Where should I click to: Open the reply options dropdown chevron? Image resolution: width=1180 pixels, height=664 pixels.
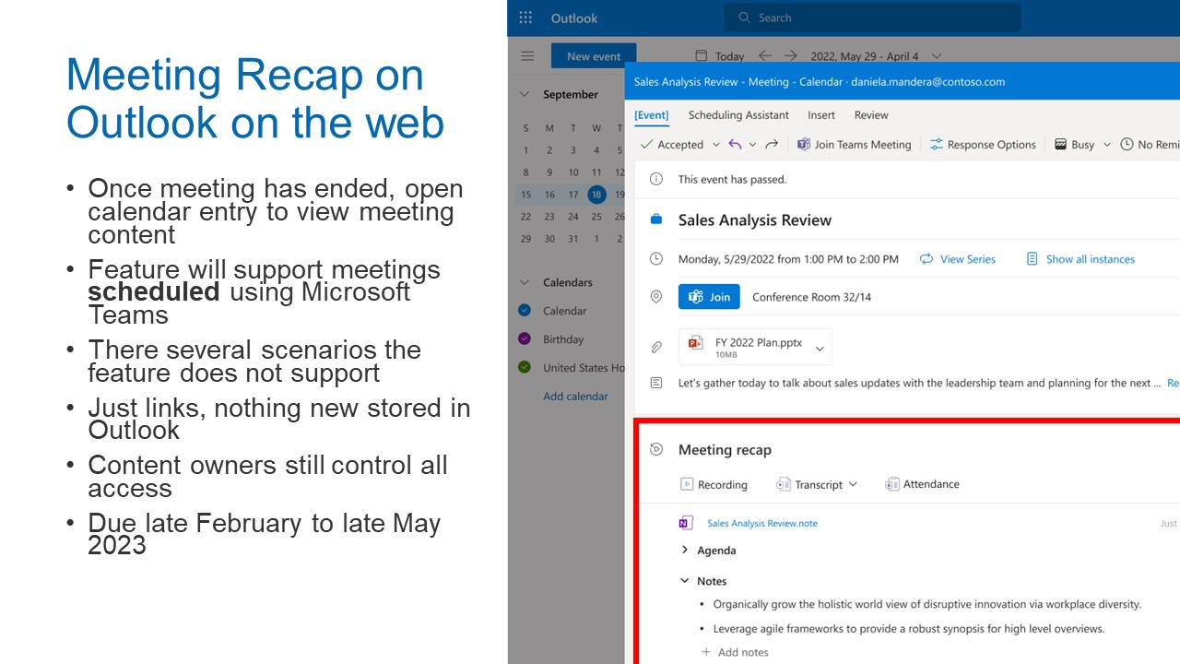pyautogui.click(x=752, y=145)
